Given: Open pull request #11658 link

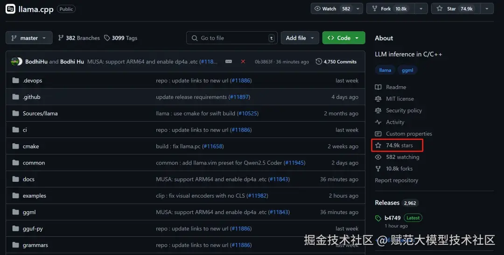Looking at the screenshot, I should tap(213, 146).
